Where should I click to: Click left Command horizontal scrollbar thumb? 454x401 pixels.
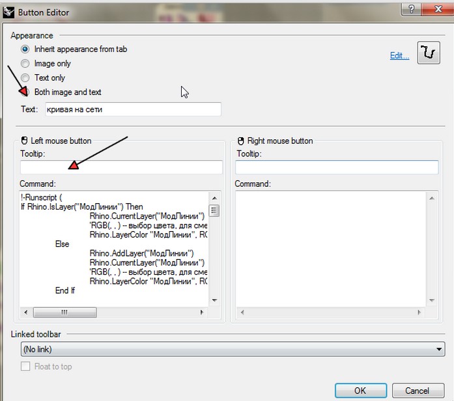pos(65,312)
